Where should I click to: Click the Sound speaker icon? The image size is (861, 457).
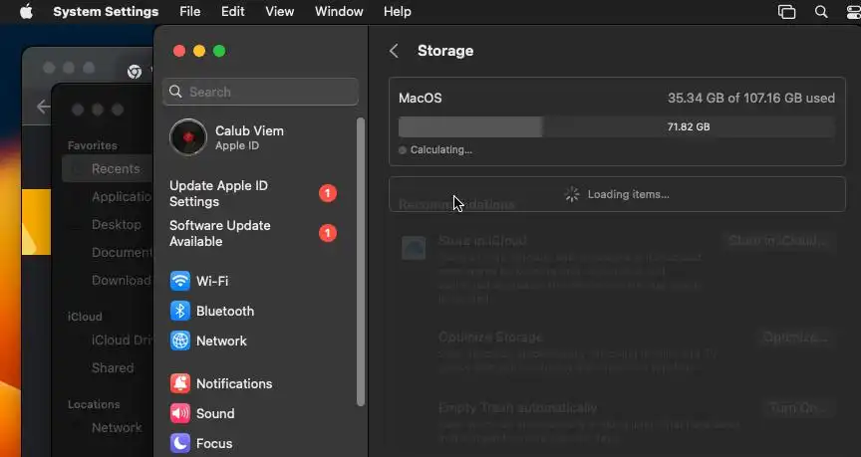point(180,413)
